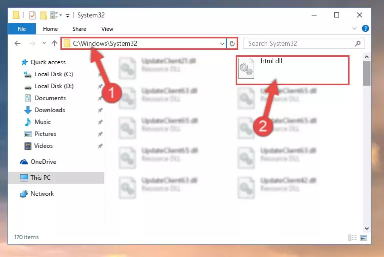Click the Properties checkmark icon in title bar

[x=32, y=15]
